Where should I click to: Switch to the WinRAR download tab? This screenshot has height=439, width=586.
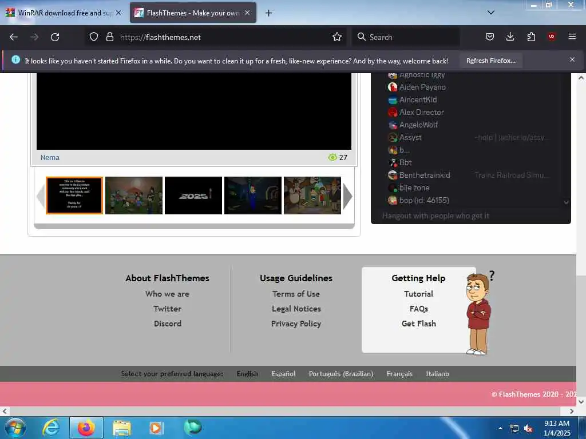[x=64, y=13]
